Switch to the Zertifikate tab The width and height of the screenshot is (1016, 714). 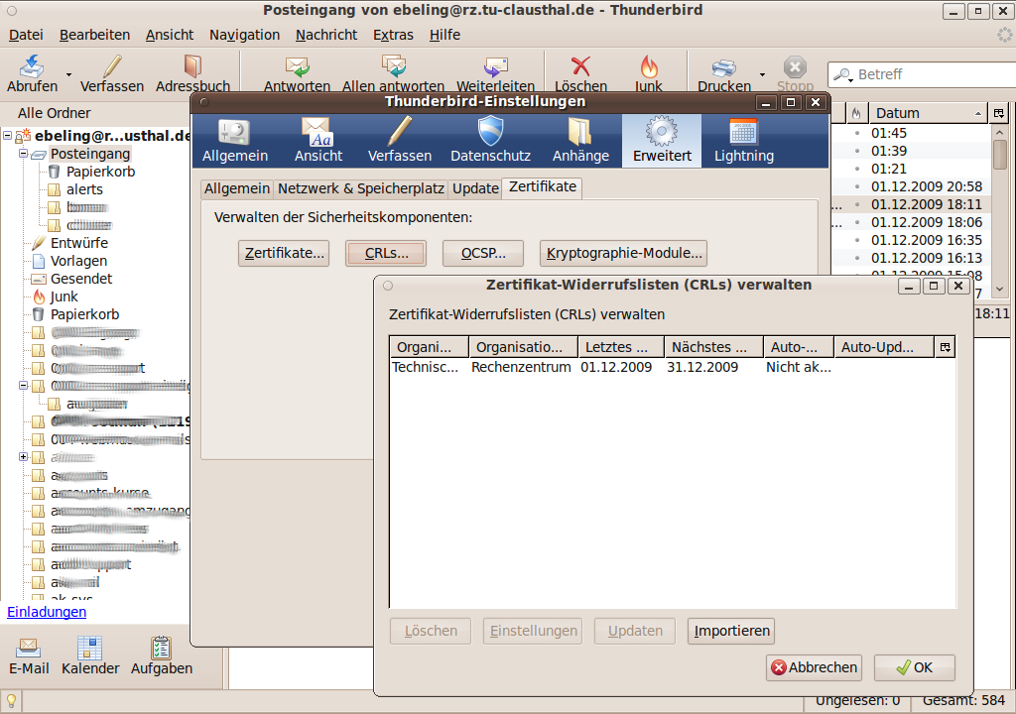tap(543, 187)
